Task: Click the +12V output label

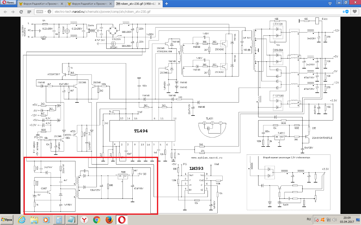Action: click(336, 30)
